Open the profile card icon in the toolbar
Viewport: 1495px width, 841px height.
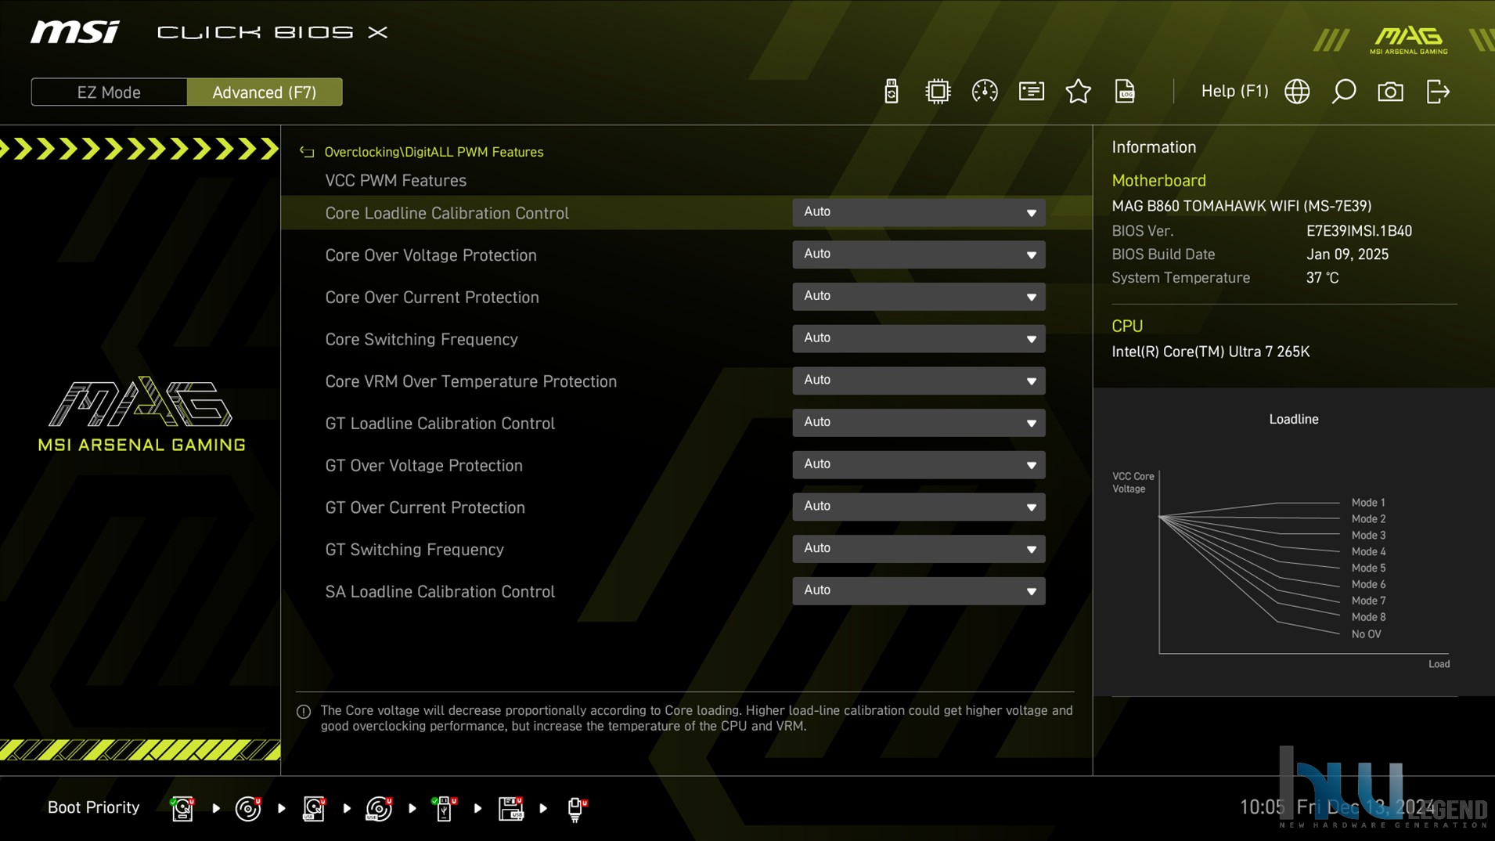(x=1031, y=92)
